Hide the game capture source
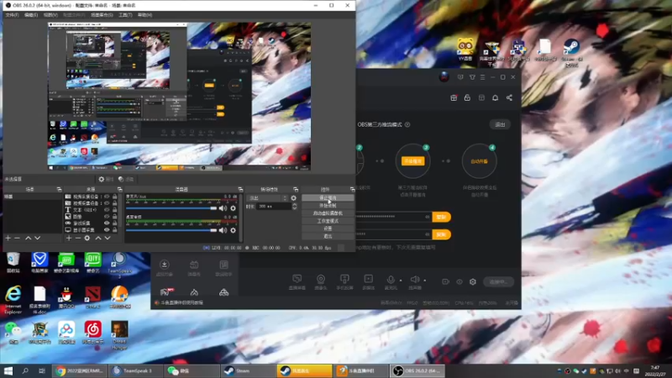Viewport: 672px width, 378px height. (x=107, y=223)
